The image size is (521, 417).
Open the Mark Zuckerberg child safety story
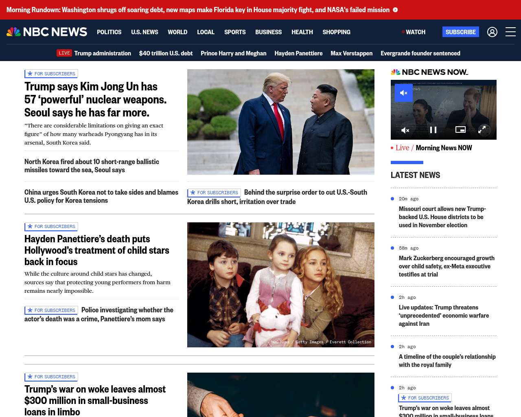[x=447, y=266]
